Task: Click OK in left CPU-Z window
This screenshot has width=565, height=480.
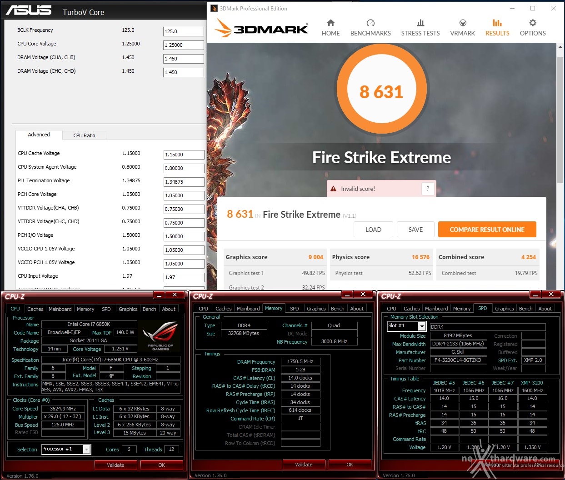Action: (x=161, y=465)
